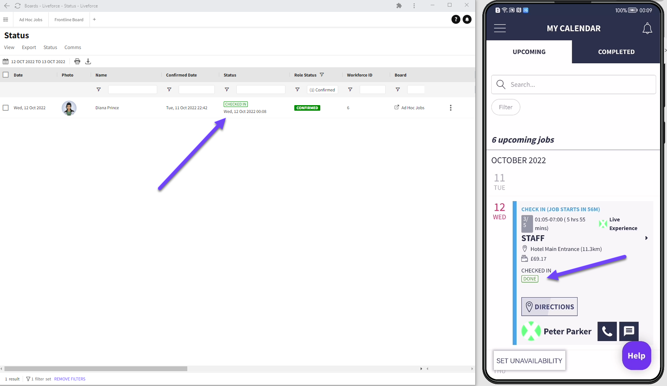Switch to the Completed tab
Image resolution: width=667 pixels, height=386 pixels.
(616, 52)
